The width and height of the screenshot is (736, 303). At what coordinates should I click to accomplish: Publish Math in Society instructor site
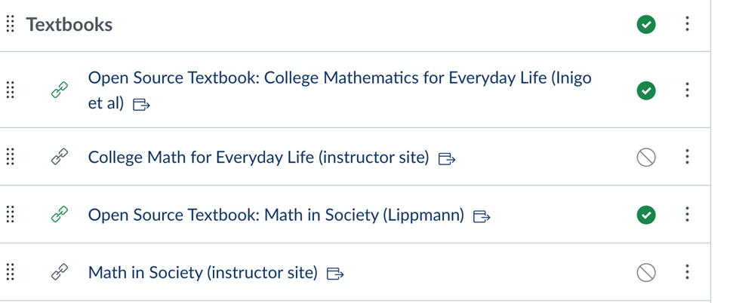point(645,273)
